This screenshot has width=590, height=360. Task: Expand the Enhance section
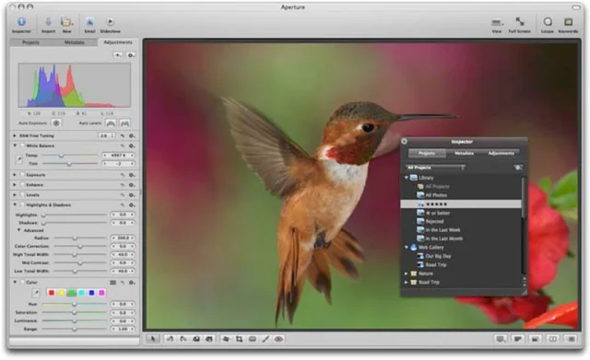(x=15, y=185)
